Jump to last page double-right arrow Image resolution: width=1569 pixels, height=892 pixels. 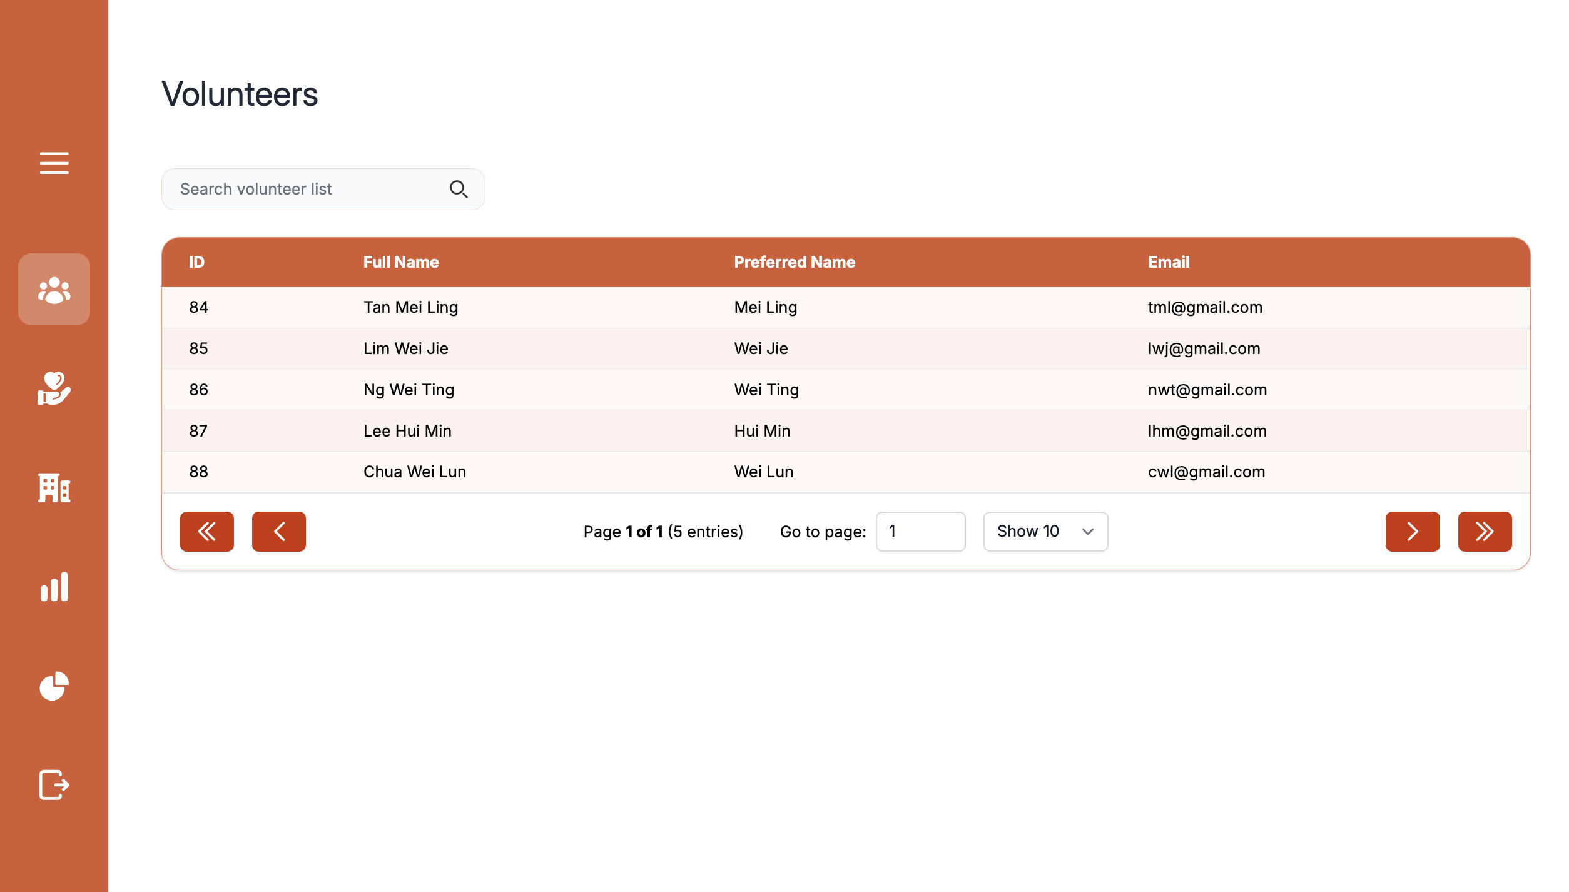1485,532
